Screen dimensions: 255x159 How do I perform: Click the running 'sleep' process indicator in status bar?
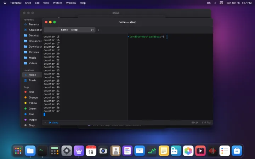[54, 123]
